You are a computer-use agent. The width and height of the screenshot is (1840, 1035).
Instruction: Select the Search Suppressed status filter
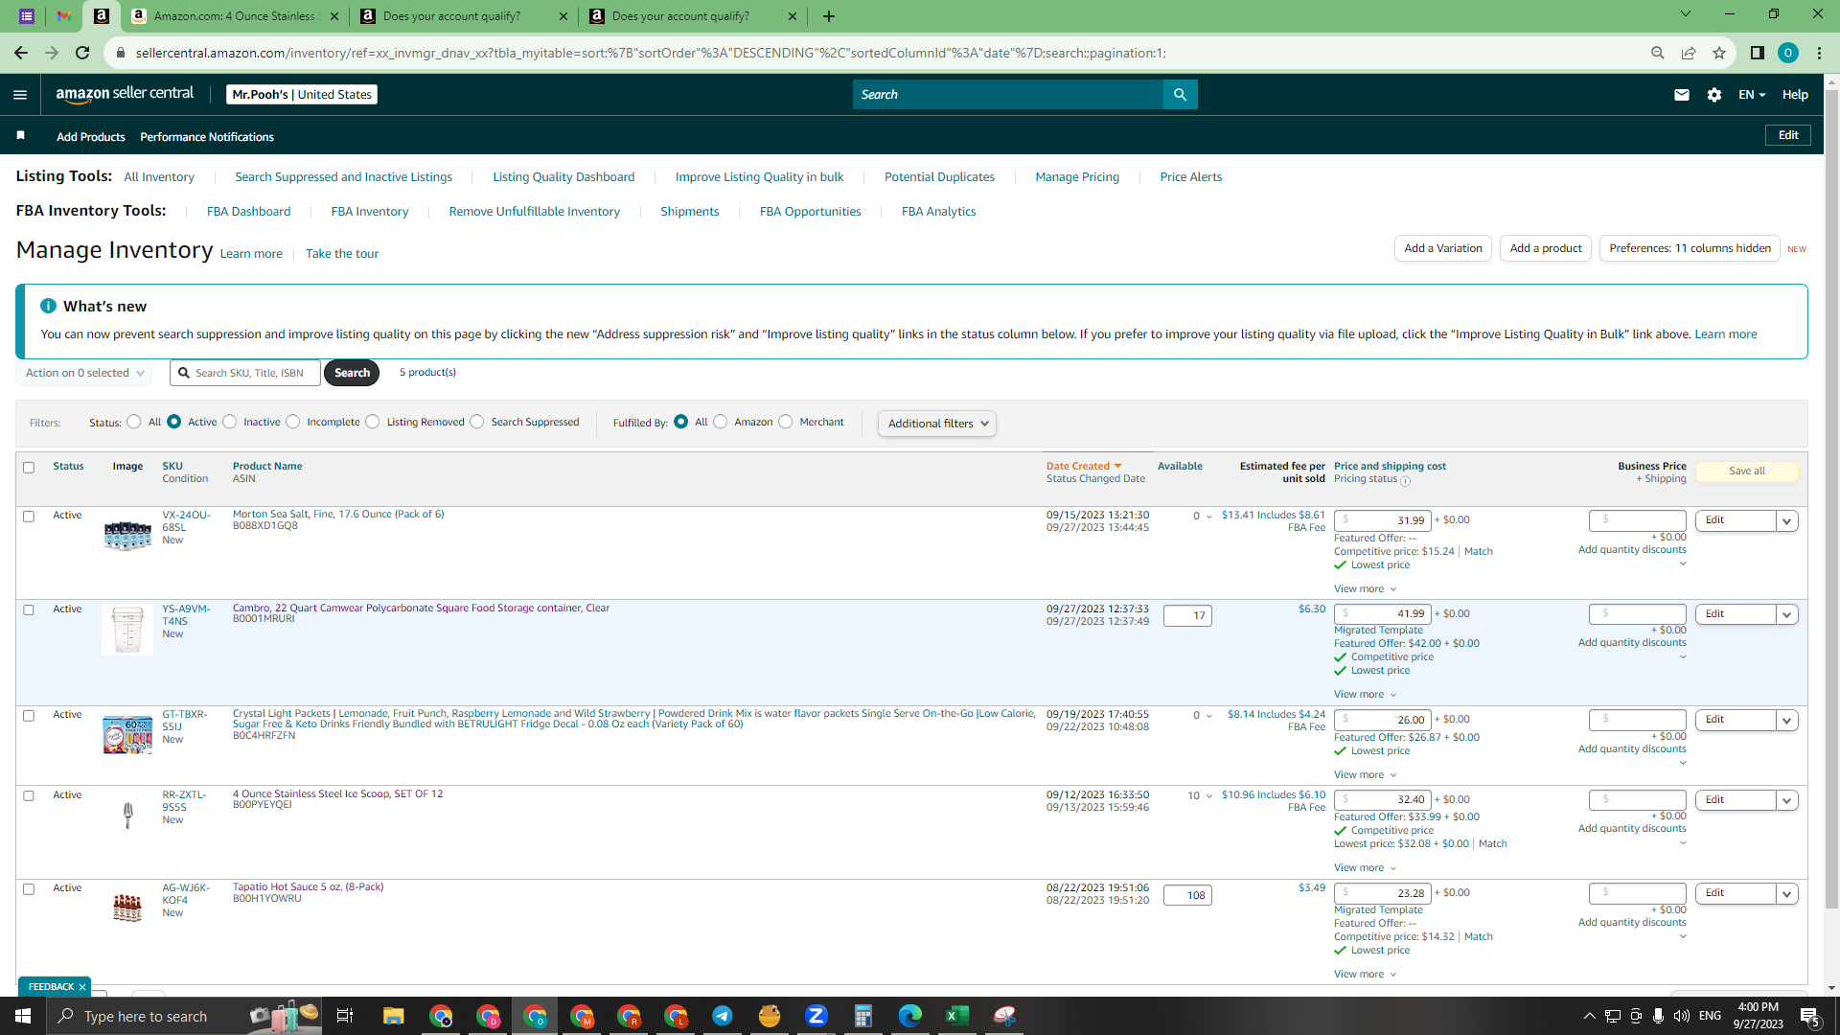[477, 422]
